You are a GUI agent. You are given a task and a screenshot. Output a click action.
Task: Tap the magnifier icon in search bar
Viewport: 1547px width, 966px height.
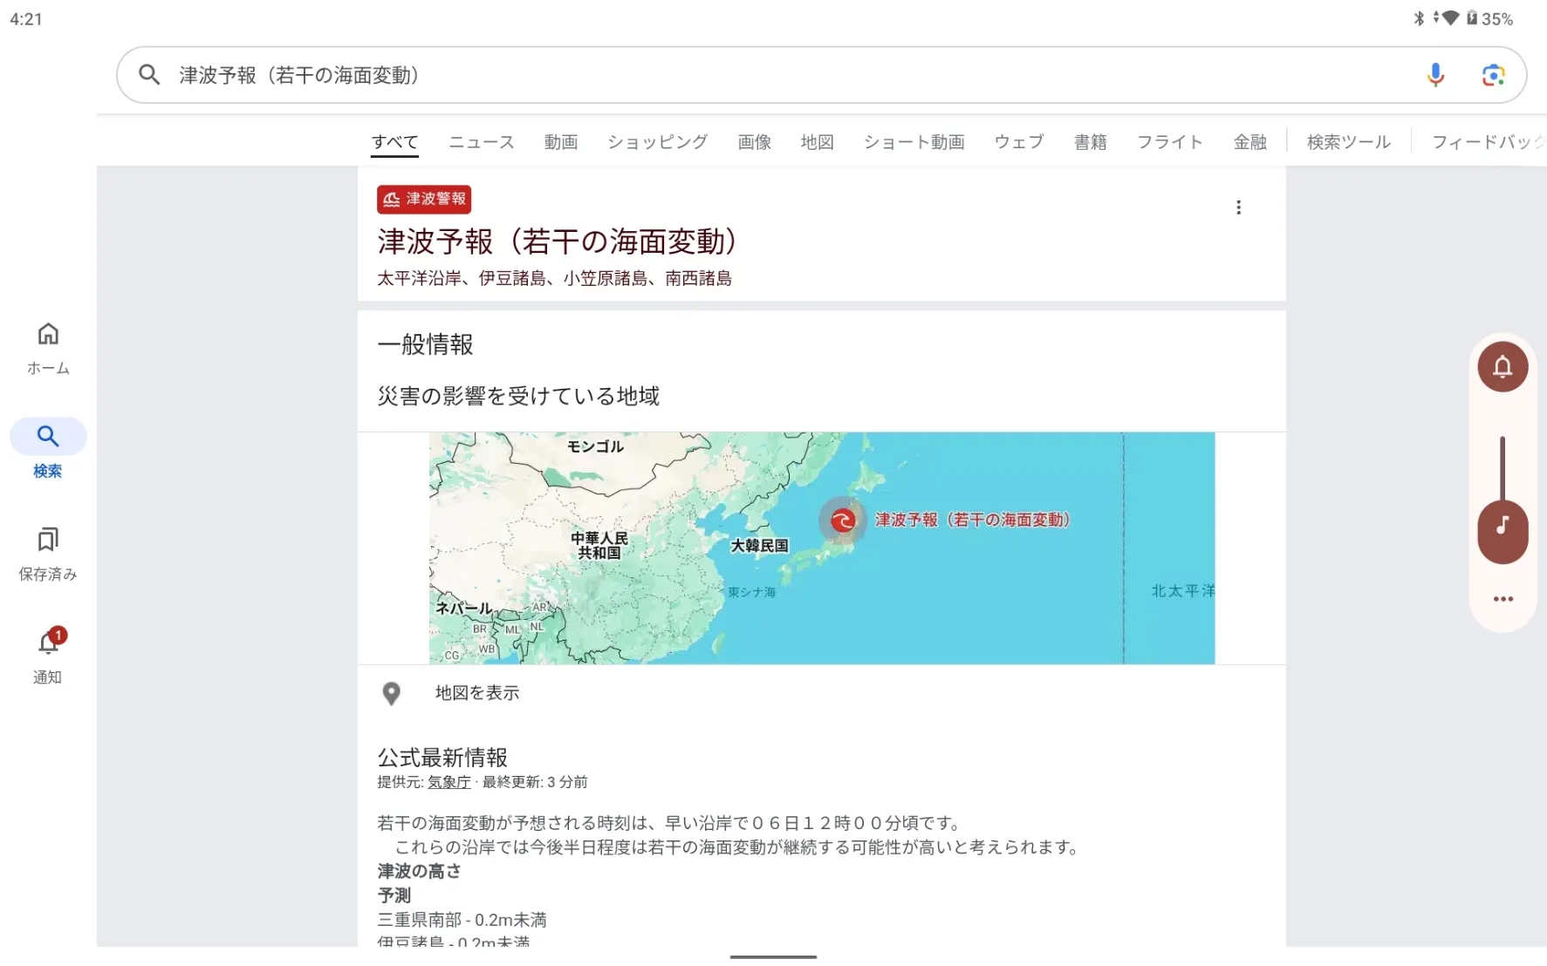tap(149, 75)
